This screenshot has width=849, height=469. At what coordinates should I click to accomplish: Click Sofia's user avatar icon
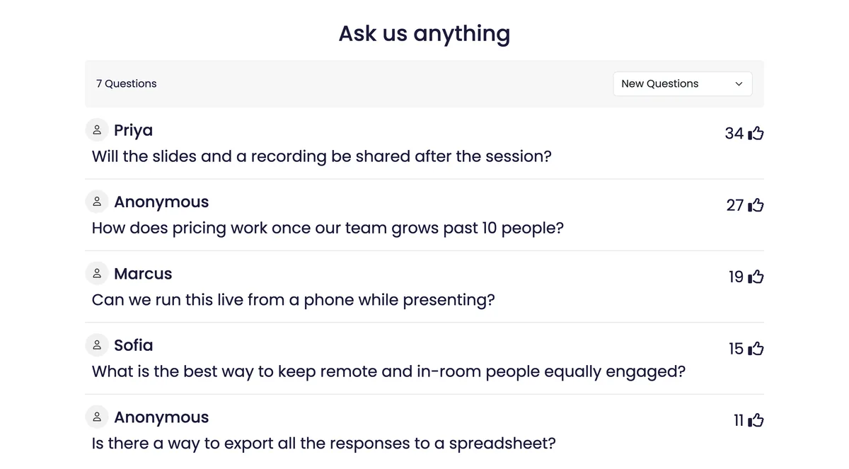97,345
